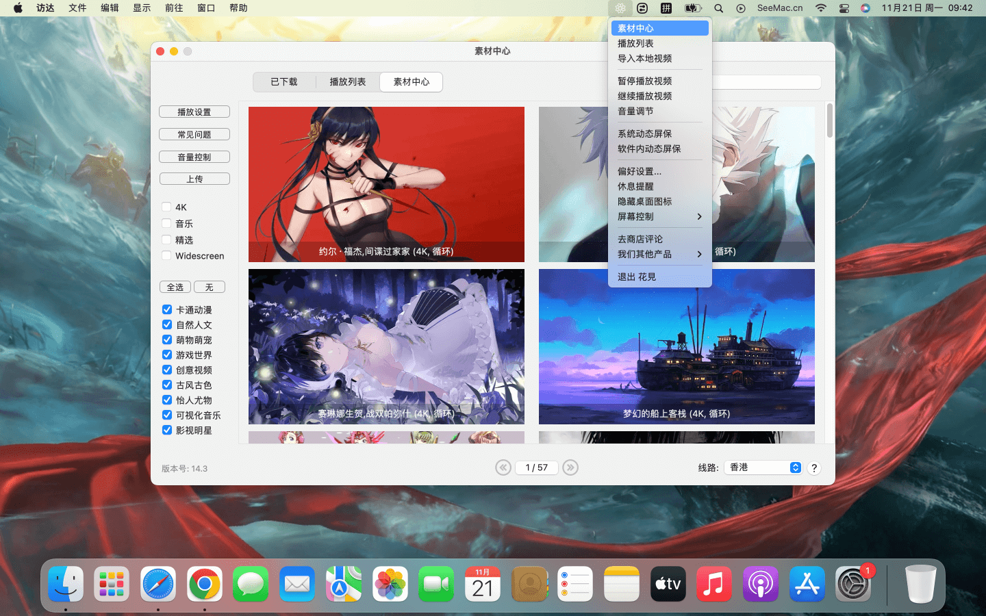
Task: Click the flower app icon in menu bar
Action: point(620,8)
